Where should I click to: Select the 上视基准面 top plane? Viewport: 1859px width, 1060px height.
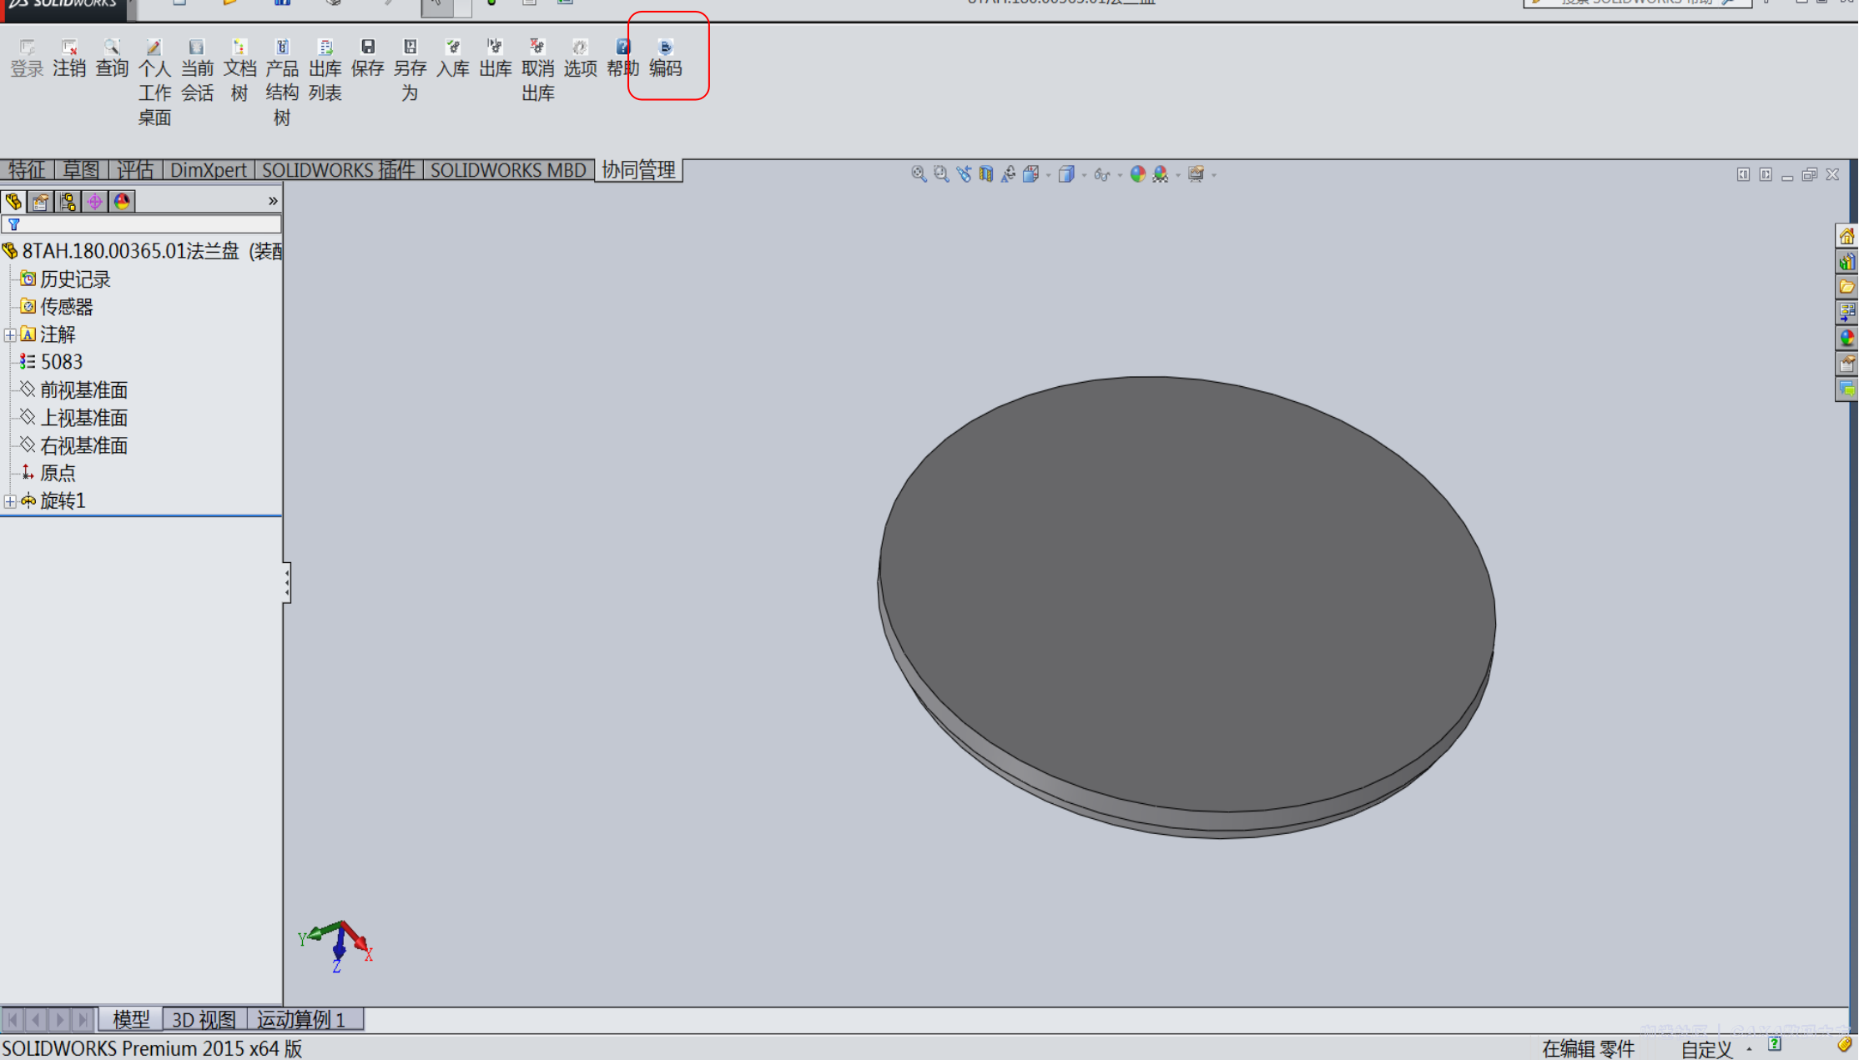point(74,418)
